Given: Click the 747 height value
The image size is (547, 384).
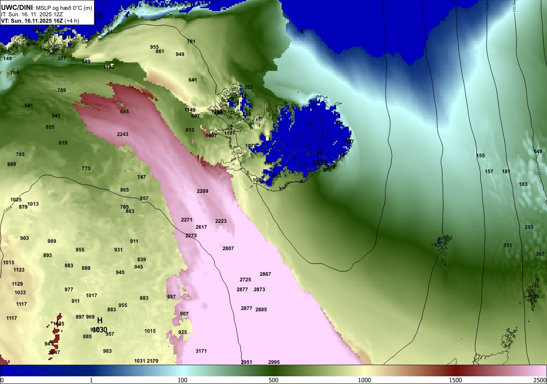Looking at the screenshot, I should point(141,177).
